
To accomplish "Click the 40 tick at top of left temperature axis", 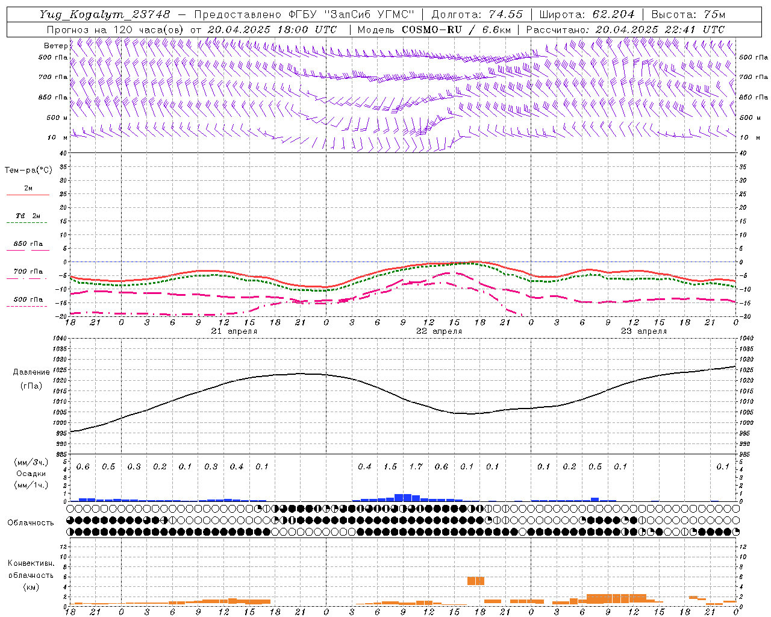I will [x=64, y=153].
